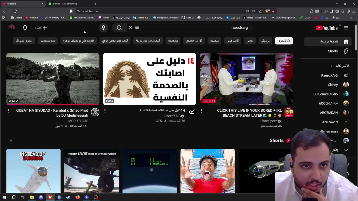Open GUBAT NA SIYUDAD video thumbnail
The height and width of the screenshot is (201, 358).
click(x=53, y=79)
